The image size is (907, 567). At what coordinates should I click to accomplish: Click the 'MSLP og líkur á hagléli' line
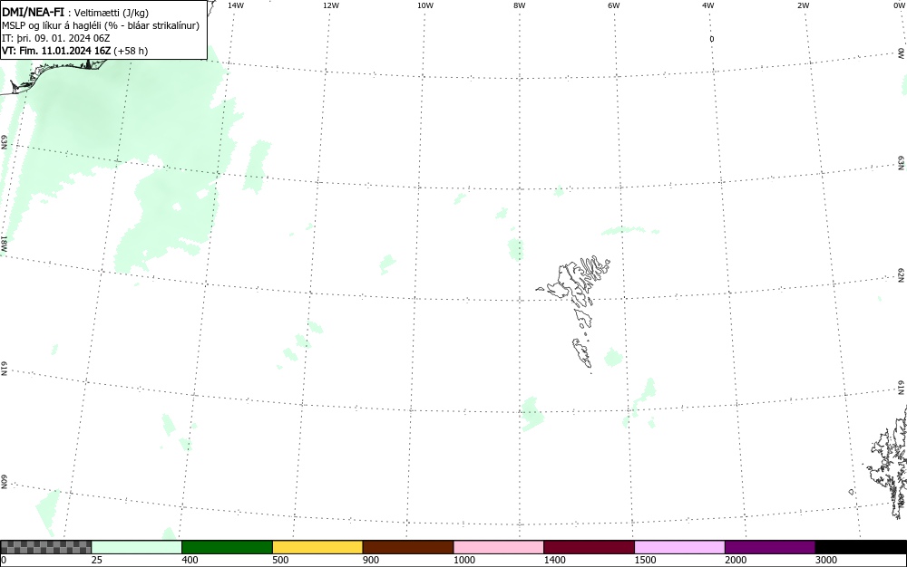[x=101, y=25]
